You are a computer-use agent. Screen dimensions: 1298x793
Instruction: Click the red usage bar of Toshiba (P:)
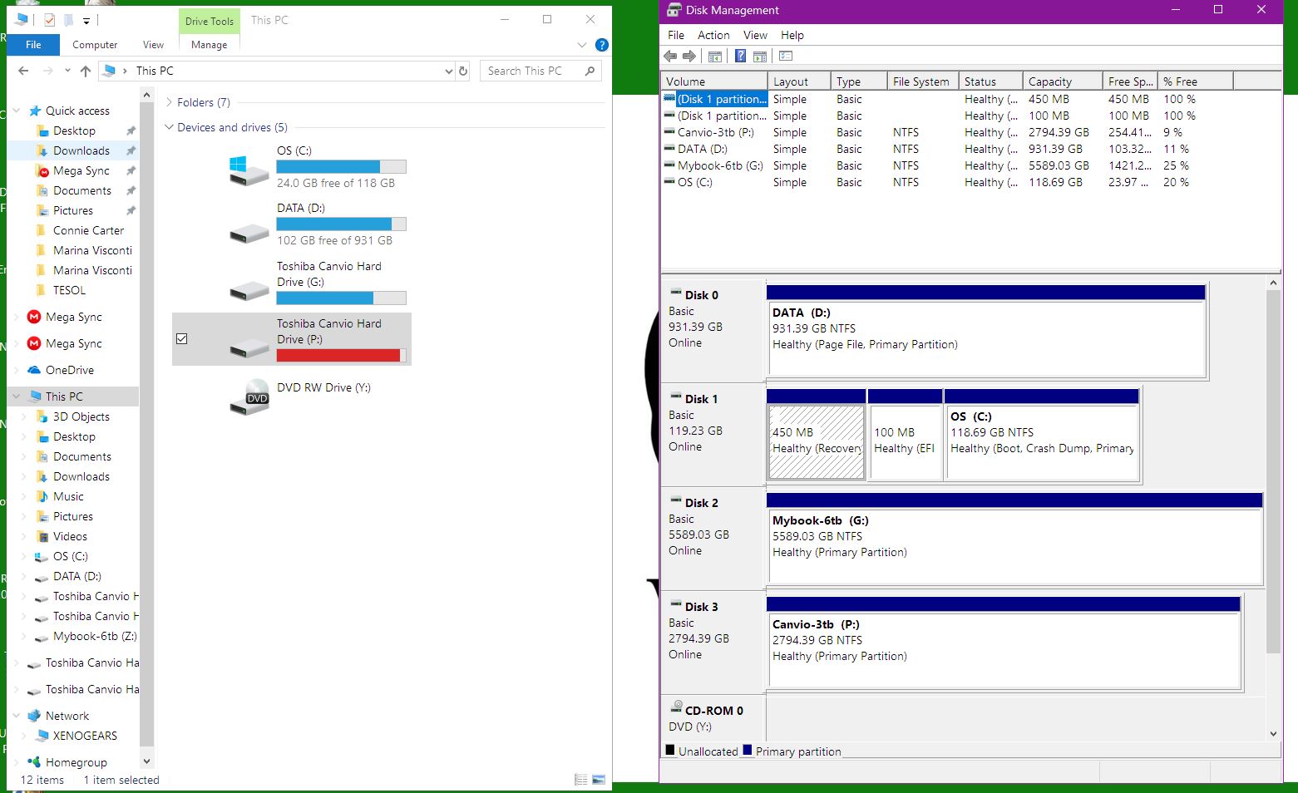(341, 356)
